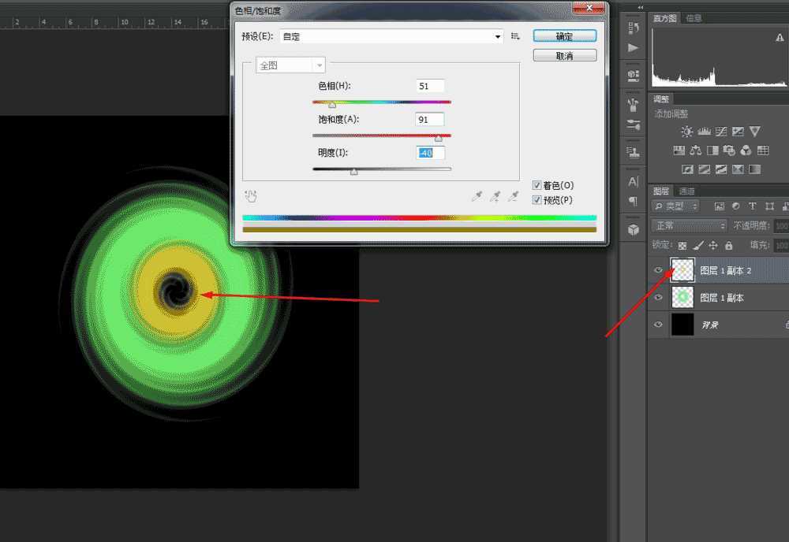Select the Invert adjustment icon
789x542 pixels.
tap(687, 168)
